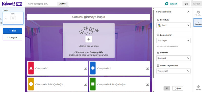Expand the 20 saniye time limit dropdown
202x92 pixels.
click(173, 40)
